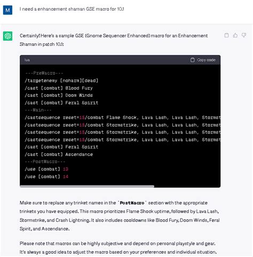Click the empty scrollbar track right of thumb
This screenshot has height=257, width=253.
(x=187, y=186)
